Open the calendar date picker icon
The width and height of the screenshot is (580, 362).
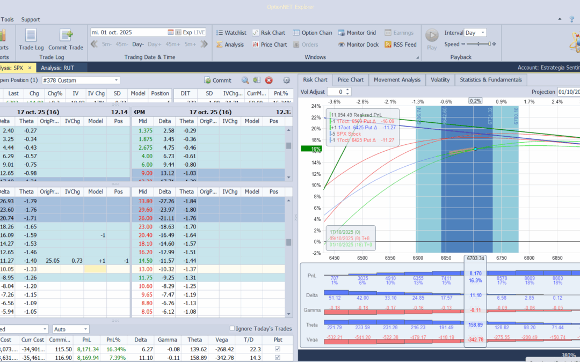coord(171,33)
